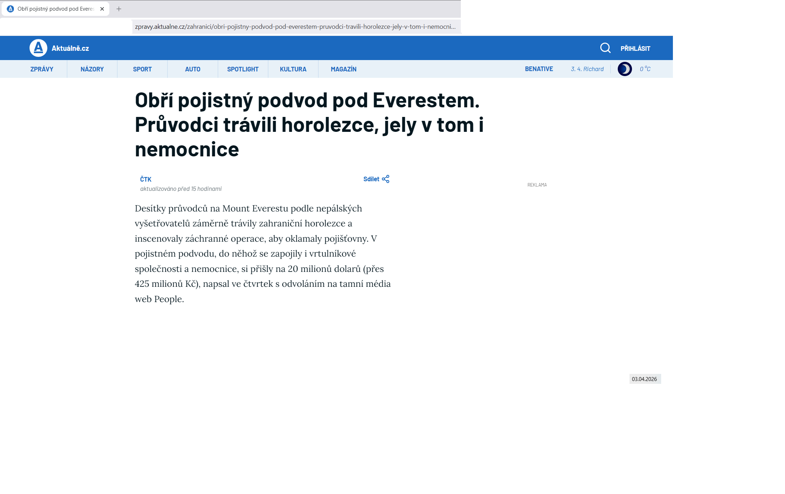
Task: Go to the AUTO section
Action: pos(193,69)
